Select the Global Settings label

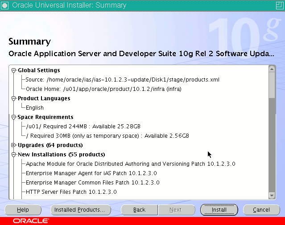(x=39, y=70)
